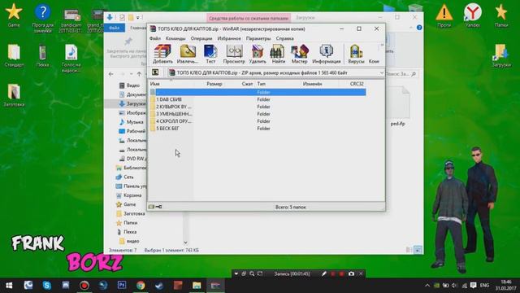Select Game in Explorer sidebar

[x=126, y=204]
